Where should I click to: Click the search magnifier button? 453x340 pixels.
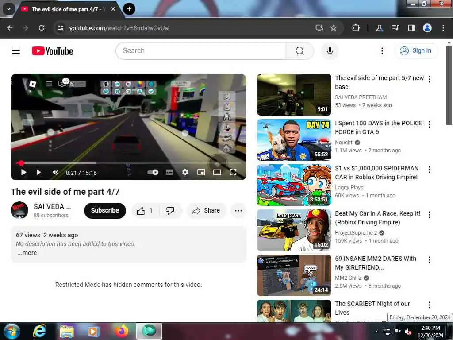[x=300, y=51]
